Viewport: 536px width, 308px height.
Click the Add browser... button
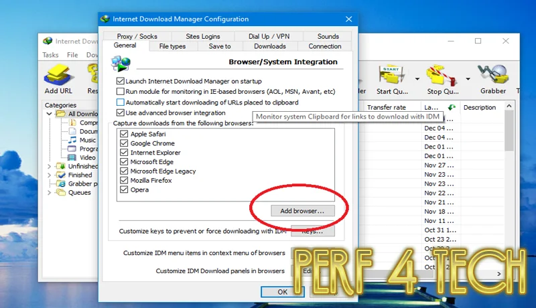(x=303, y=211)
